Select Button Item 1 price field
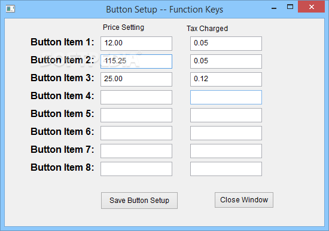This screenshot has width=329, height=231. (136, 44)
